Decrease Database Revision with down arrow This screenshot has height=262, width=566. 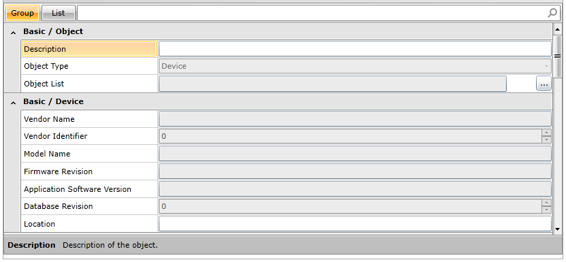[x=546, y=210]
